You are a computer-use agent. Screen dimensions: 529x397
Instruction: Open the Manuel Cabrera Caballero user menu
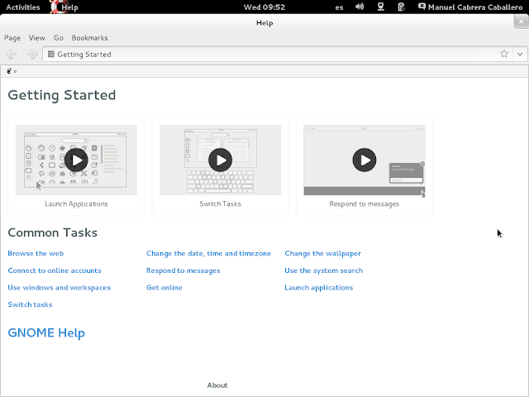point(470,7)
